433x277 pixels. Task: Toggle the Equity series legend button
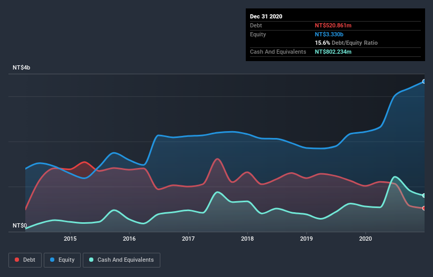coord(62,260)
